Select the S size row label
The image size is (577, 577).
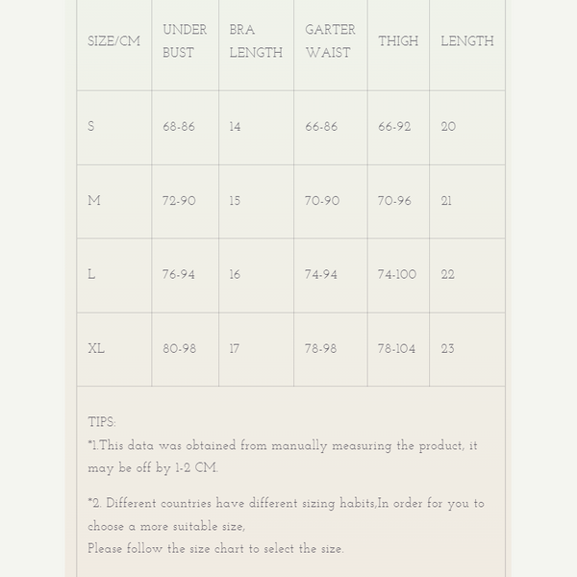click(91, 127)
